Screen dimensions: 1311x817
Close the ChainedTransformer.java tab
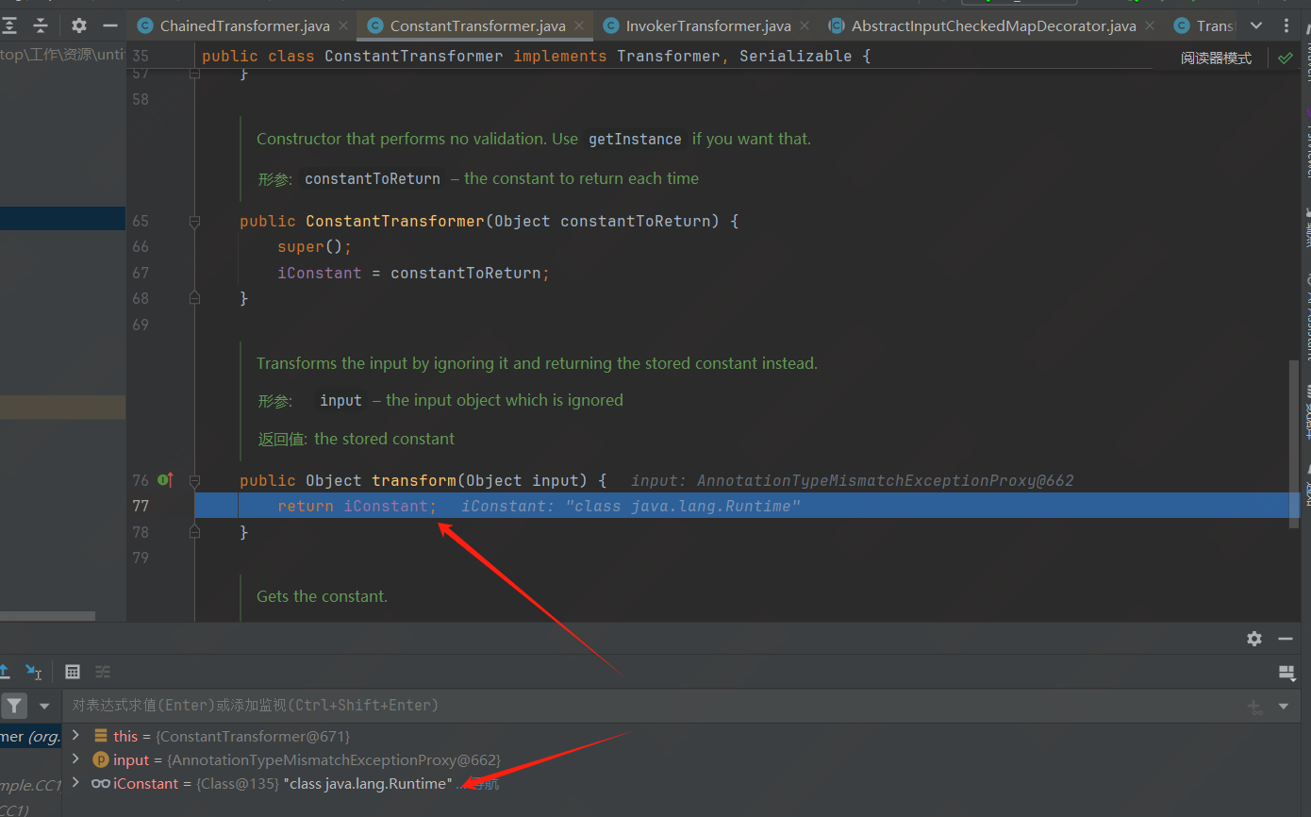tap(342, 25)
